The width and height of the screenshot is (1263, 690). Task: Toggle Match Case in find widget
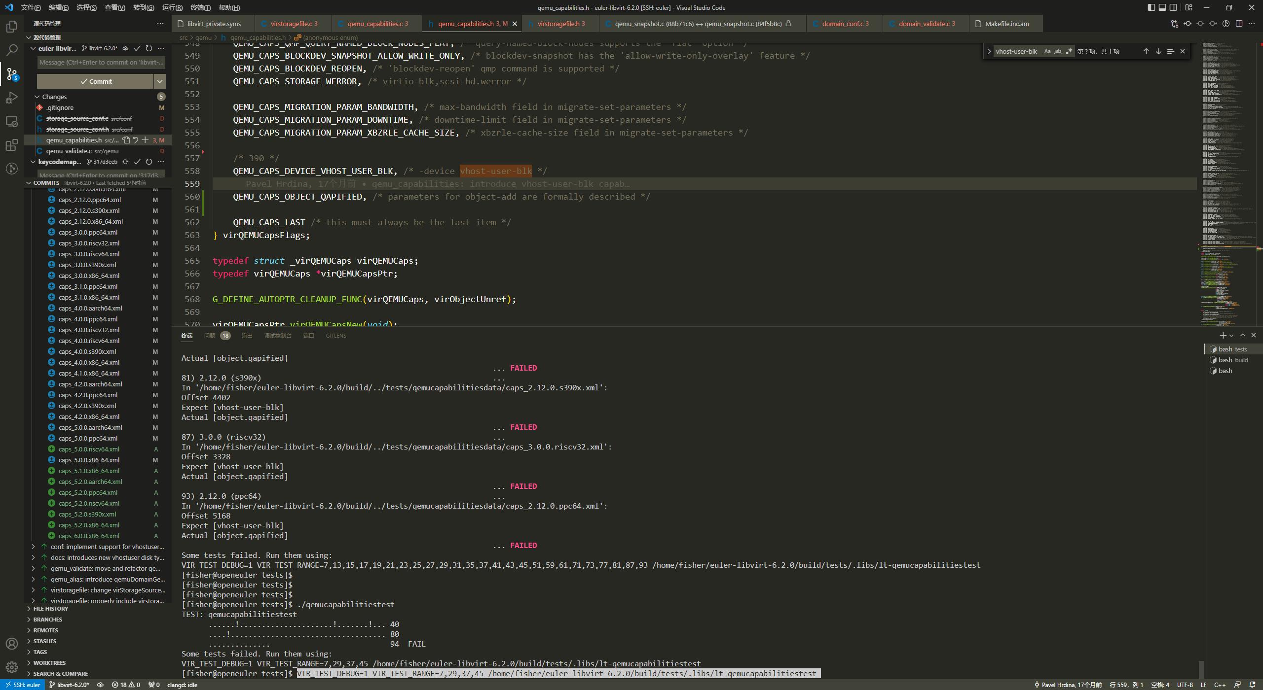(1047, 51)
